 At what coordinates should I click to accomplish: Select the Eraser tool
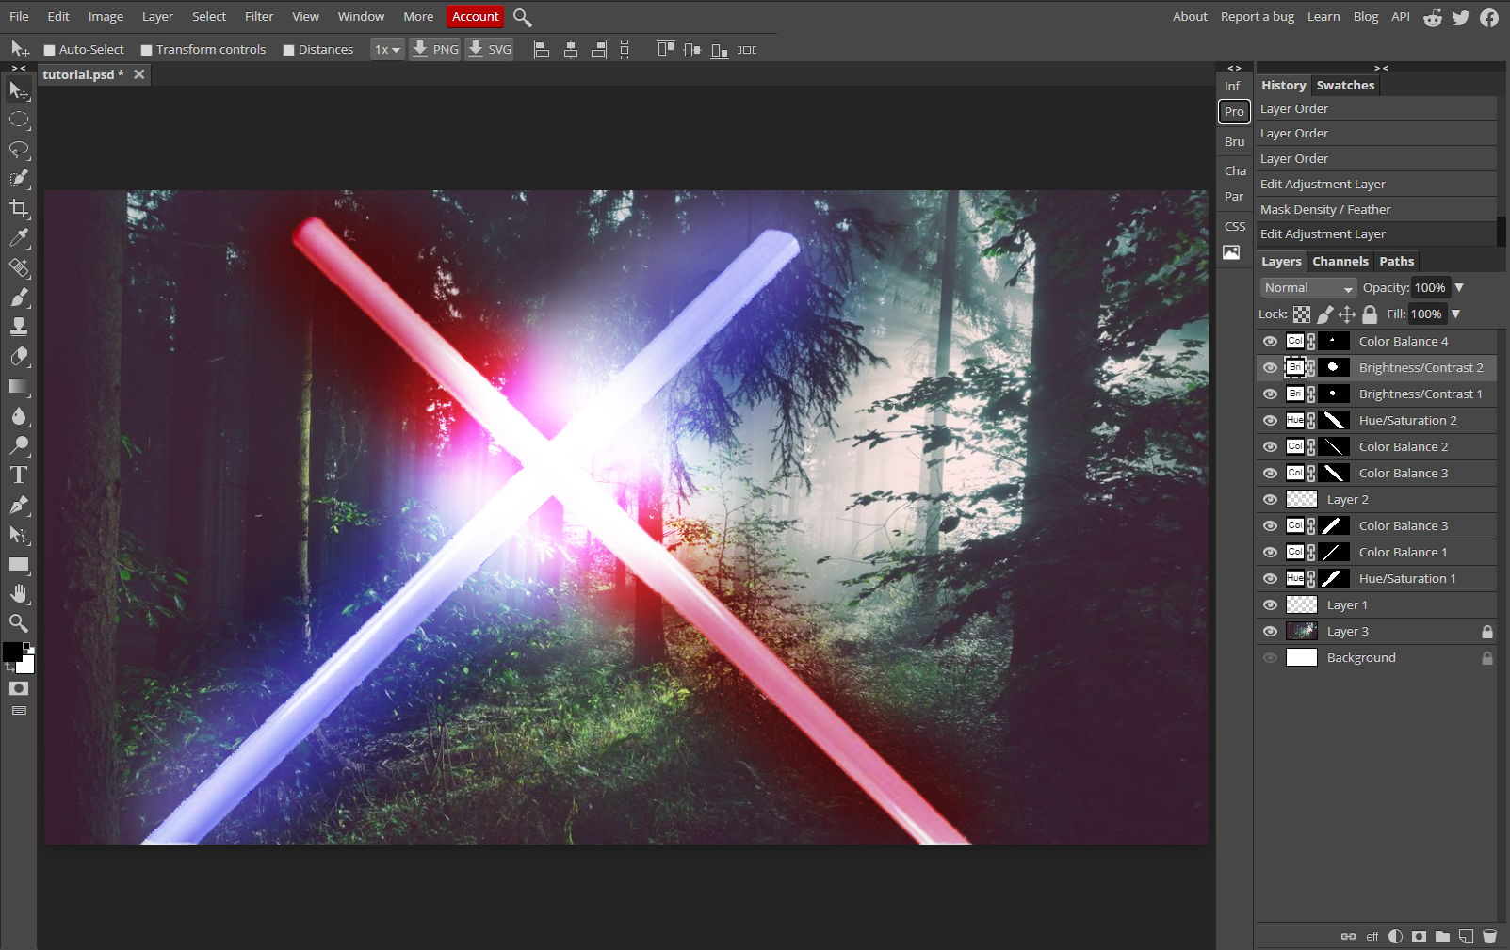point(19,356)
